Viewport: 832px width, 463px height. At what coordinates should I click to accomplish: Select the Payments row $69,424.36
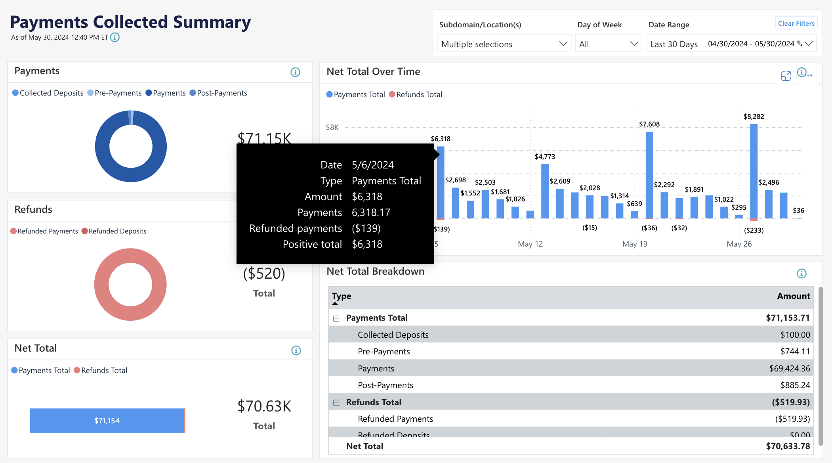tap(571, 368)
